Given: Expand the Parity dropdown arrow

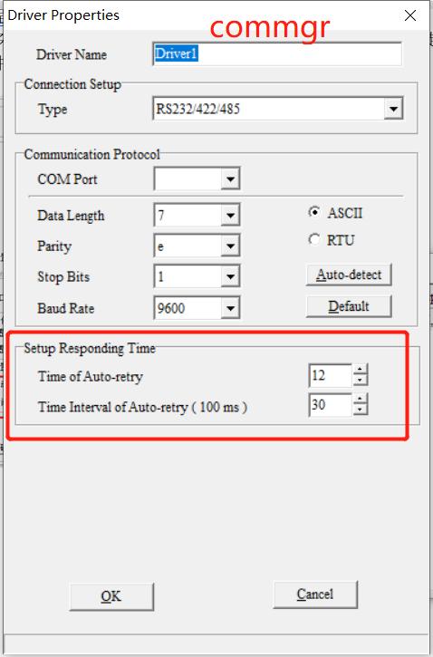Looking at the screenshot, I should pyautogui.click(x=230, y=246).
